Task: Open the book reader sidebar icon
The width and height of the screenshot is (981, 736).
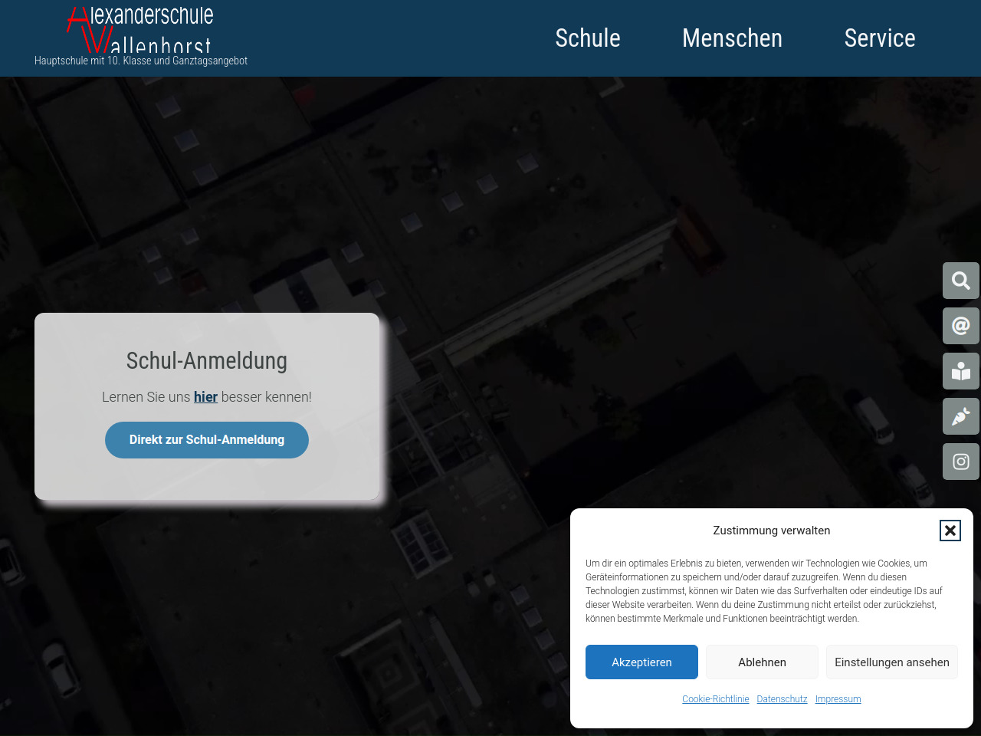Action: tap(960, 371)
